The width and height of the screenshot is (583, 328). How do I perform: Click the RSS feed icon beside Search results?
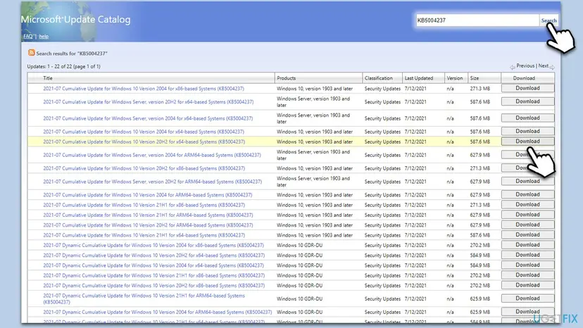(31, 53)
